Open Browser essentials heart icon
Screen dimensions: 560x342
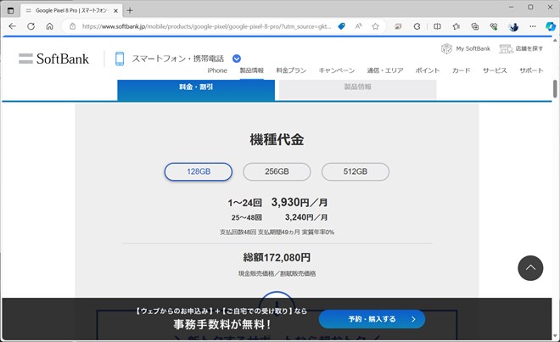[x=494, y=26]
